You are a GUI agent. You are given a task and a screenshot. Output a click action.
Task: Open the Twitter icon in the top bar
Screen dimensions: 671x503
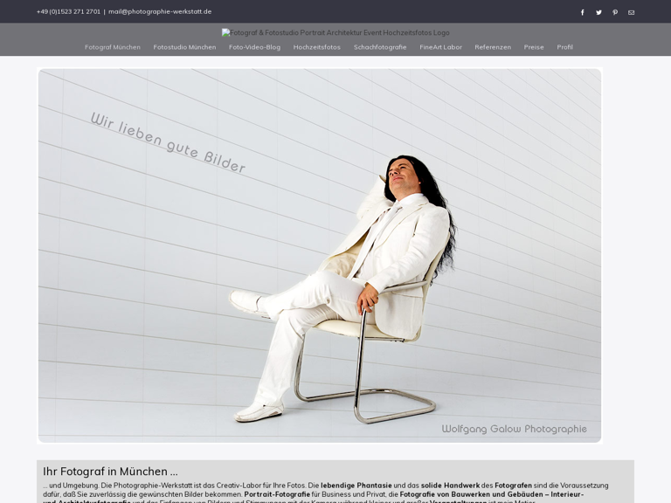click(598, 12)
